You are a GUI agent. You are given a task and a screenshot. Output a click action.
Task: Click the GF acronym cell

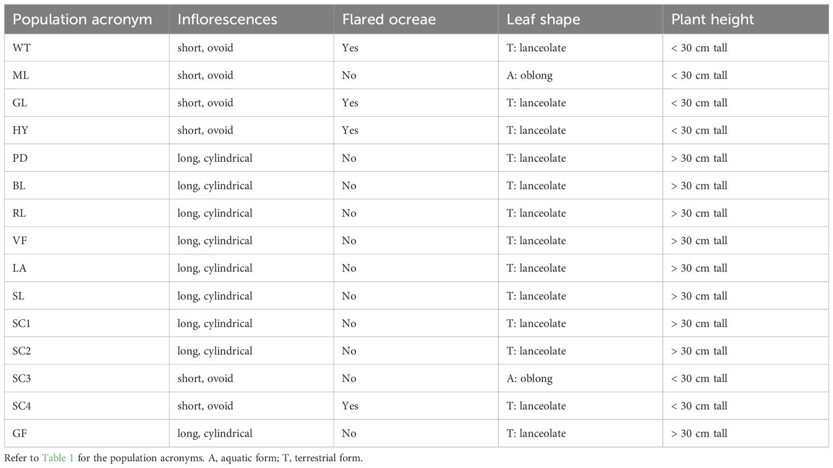[87, 433]
